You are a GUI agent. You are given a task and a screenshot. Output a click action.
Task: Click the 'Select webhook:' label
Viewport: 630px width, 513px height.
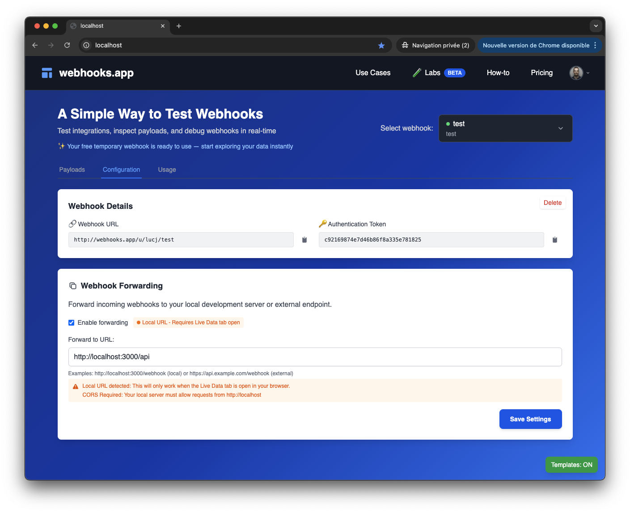407,128
